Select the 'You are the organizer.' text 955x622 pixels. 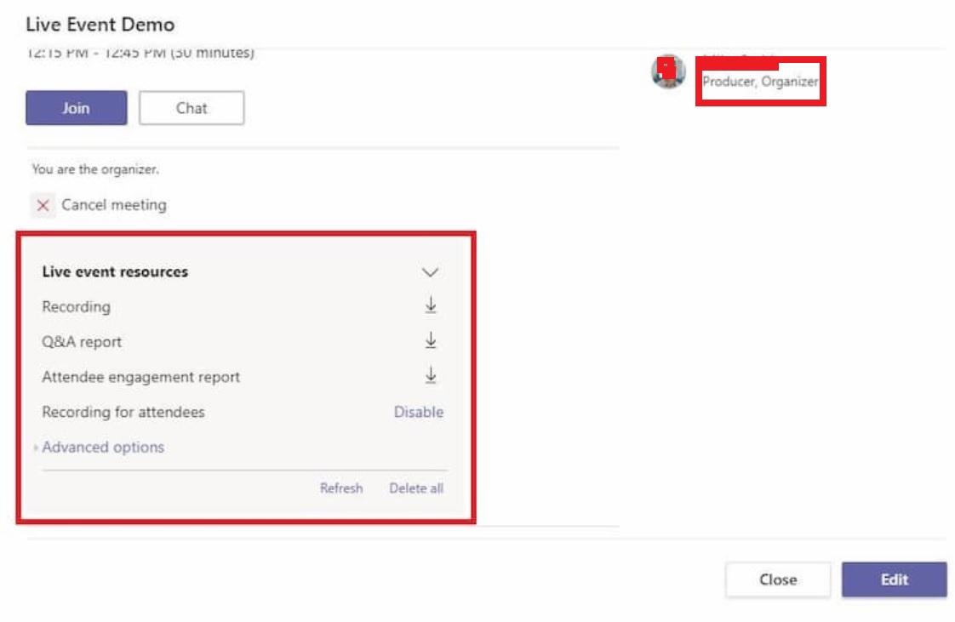tap(95, 169)
